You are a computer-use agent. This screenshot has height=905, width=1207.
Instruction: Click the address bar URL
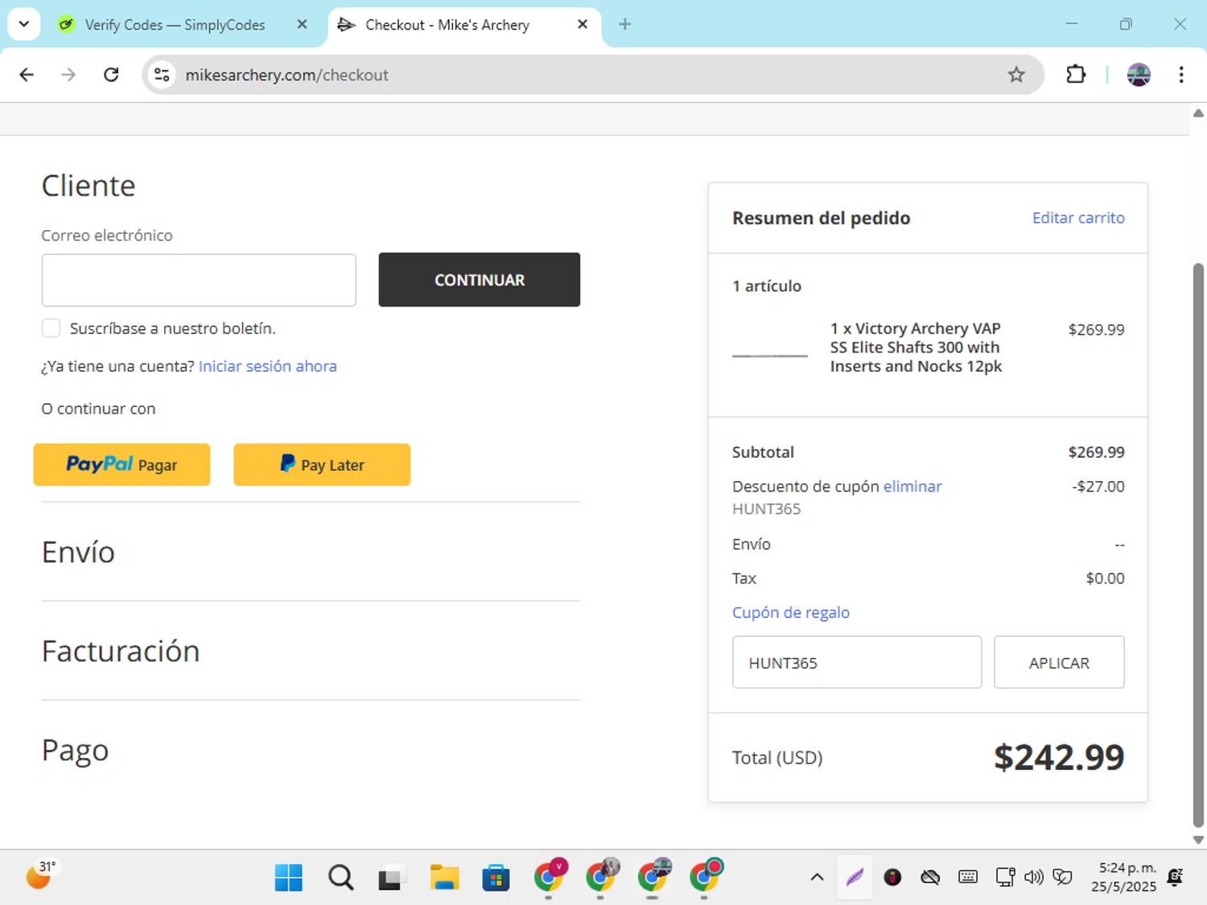click(x=286, y=75)
